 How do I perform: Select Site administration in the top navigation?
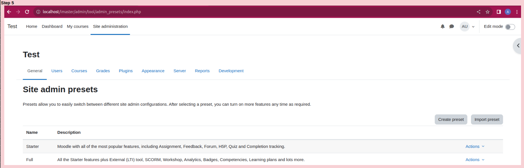point(110,26)
